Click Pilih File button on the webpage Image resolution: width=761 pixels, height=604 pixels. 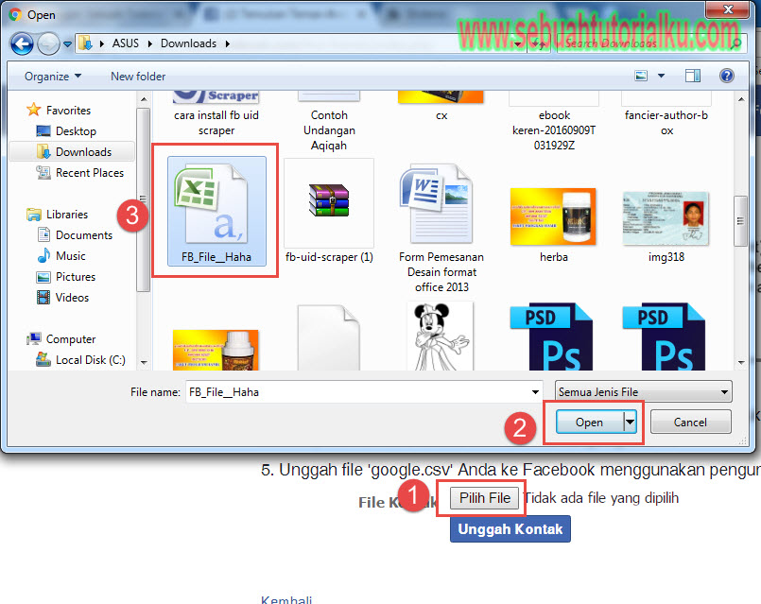tap(484, 498)
